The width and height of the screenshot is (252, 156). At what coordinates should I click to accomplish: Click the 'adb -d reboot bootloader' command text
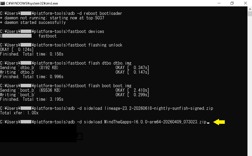point(95,13)
